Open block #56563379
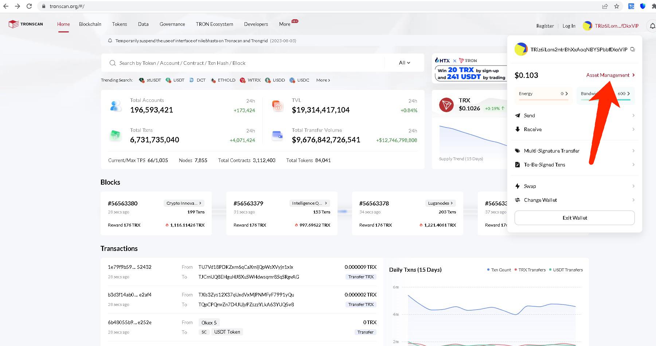656x346 pixels. [x=248, y=203]
